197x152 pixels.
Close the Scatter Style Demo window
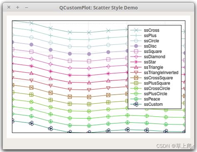pyautogui.click(x=9, y=7)
